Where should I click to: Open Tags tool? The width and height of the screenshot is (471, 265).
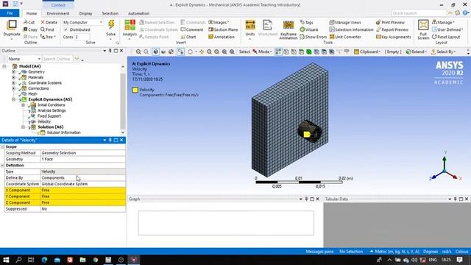pos(306,22)
